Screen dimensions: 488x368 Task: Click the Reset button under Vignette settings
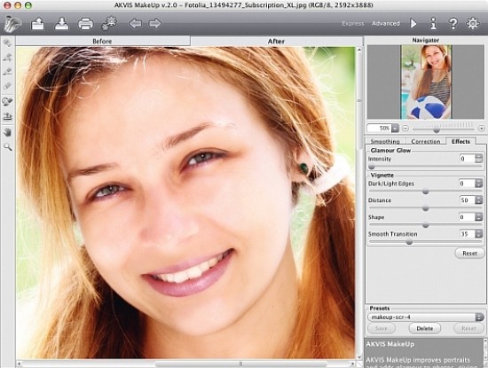coord(469,254)
